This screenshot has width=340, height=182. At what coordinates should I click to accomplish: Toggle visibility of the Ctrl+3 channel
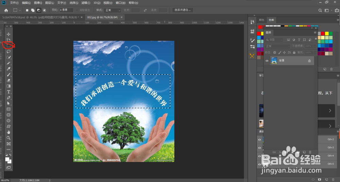(259, 148)
